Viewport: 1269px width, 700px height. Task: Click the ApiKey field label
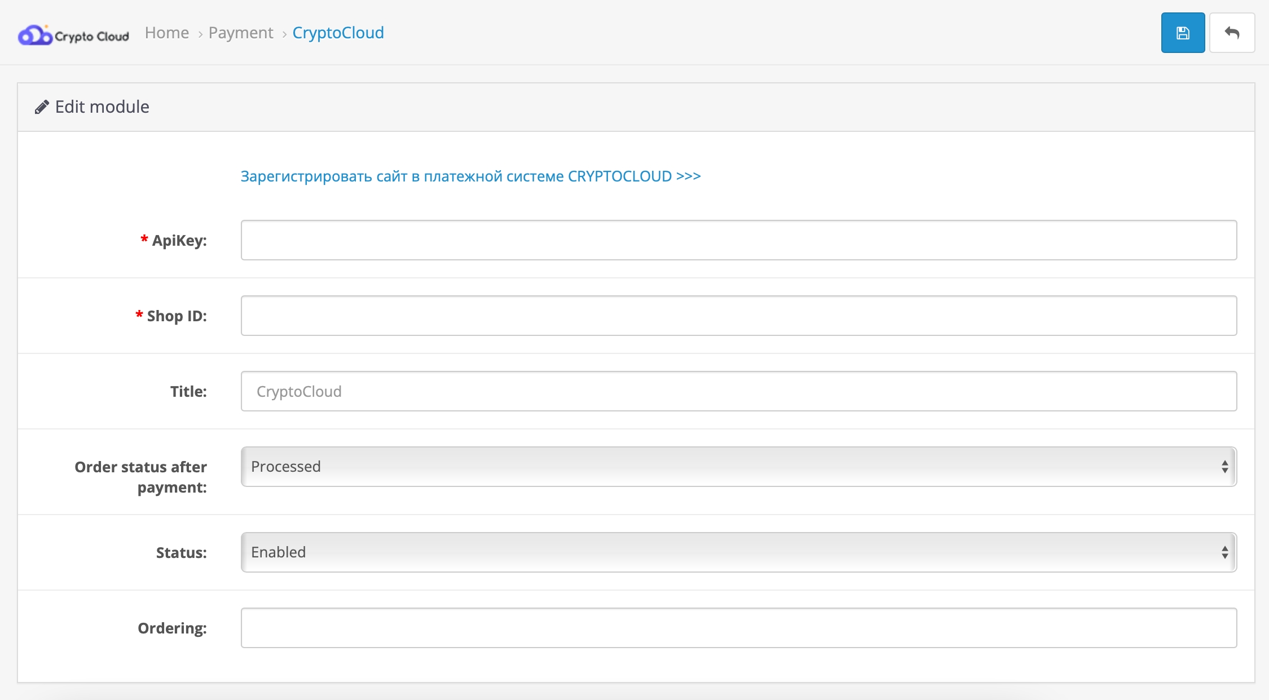click(179, 241)
